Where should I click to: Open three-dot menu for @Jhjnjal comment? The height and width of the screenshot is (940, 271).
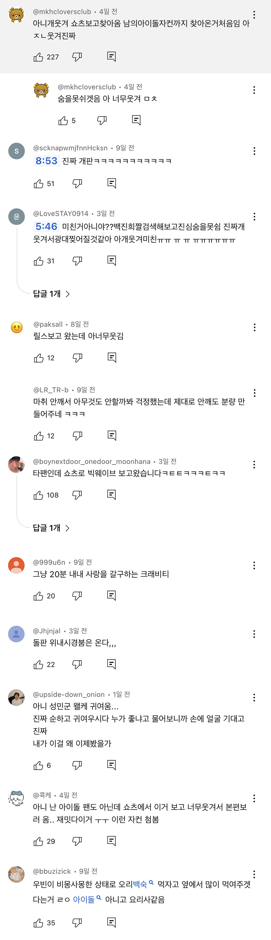[x=254, y=634]
